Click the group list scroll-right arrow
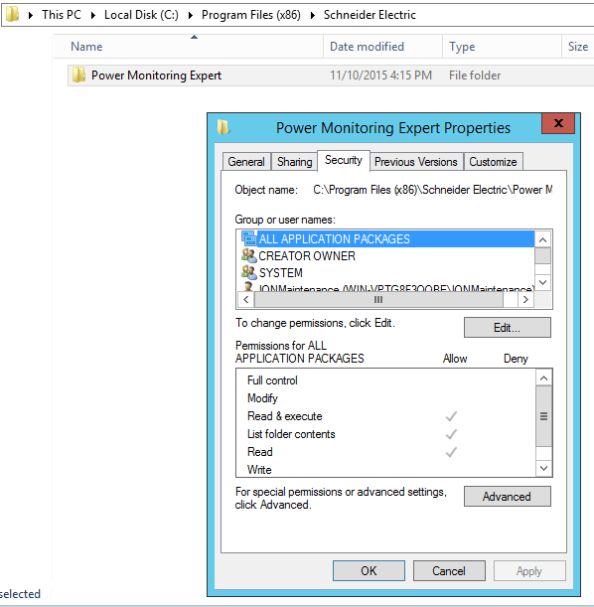The height and width of the screenshot is (607, 594). tap(525, 299)
